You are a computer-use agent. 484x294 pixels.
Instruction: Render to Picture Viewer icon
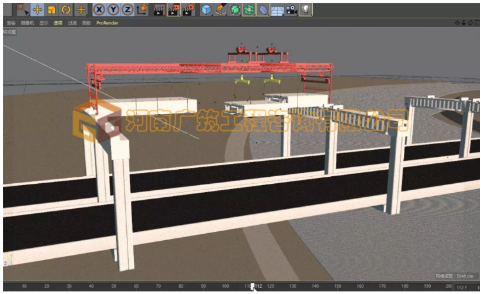coord(174,10)
